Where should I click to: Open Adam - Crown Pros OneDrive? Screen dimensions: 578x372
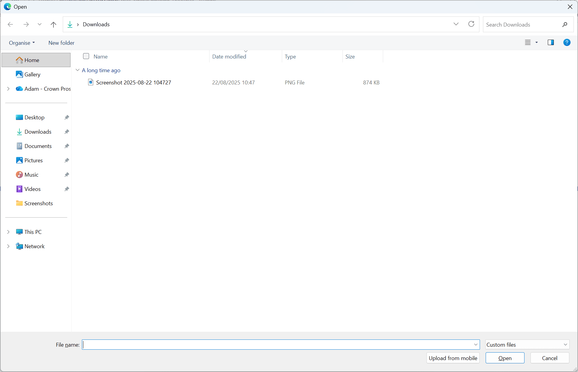43,89
